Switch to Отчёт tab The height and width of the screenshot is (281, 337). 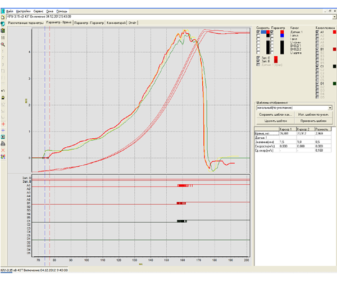[x=133, y=23]
